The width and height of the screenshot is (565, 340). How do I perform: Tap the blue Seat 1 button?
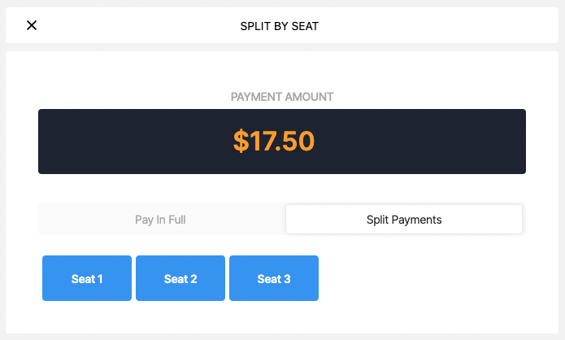tap(87, 278)
